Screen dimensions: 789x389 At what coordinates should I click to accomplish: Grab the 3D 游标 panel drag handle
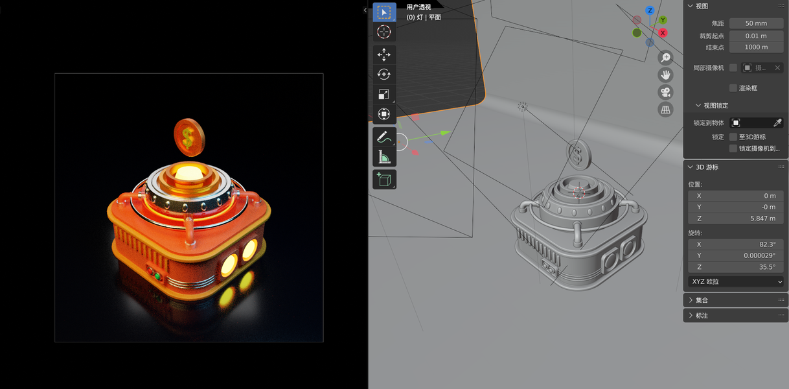[781, 167]
